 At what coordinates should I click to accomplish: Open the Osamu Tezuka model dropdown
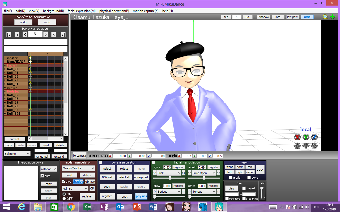tap(78, 168)
